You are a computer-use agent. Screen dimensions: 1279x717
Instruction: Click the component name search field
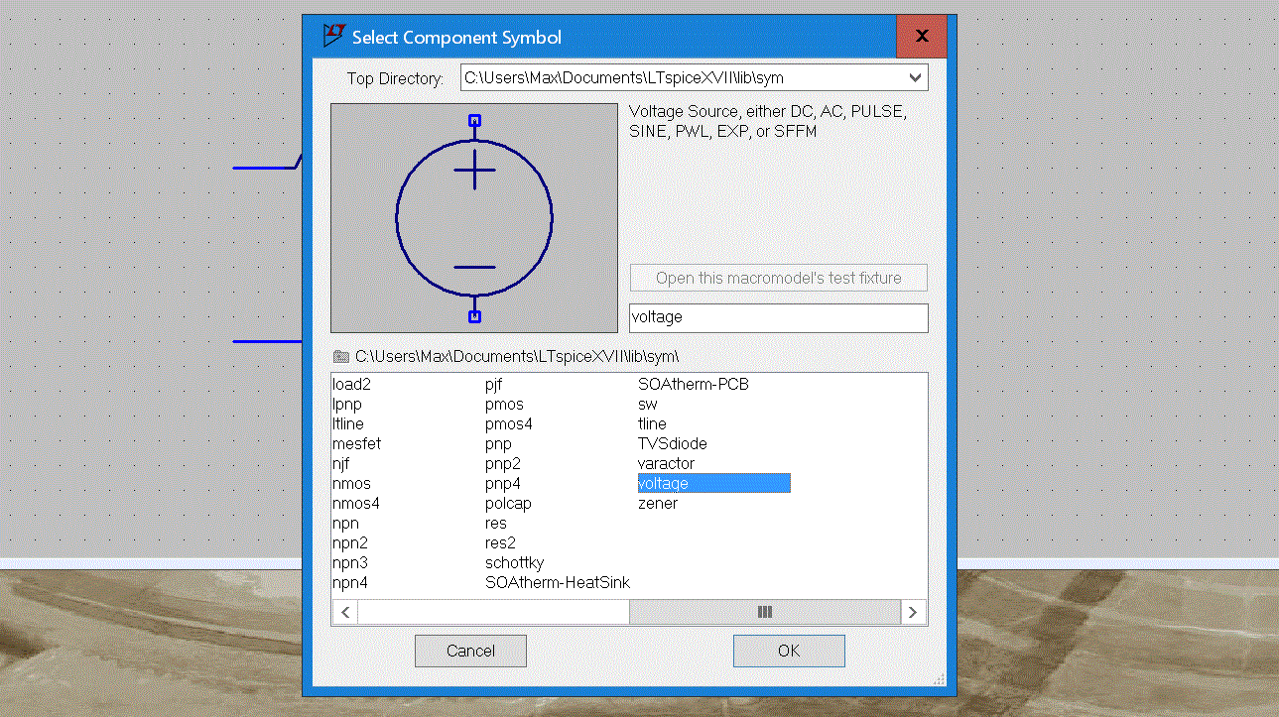click(778, 317)
